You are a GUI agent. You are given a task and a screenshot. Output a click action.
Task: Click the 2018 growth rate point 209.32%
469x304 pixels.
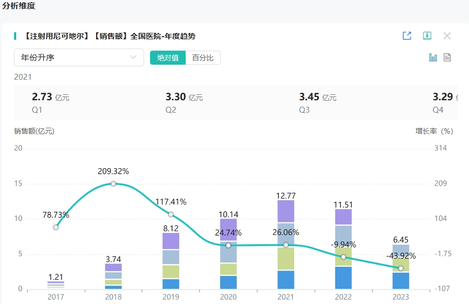pyautogui.click(x=113, y=184)
